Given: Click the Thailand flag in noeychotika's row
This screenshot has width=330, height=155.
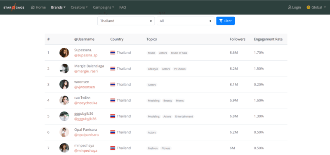Looking at the screenshot, I should coord(113,100).
